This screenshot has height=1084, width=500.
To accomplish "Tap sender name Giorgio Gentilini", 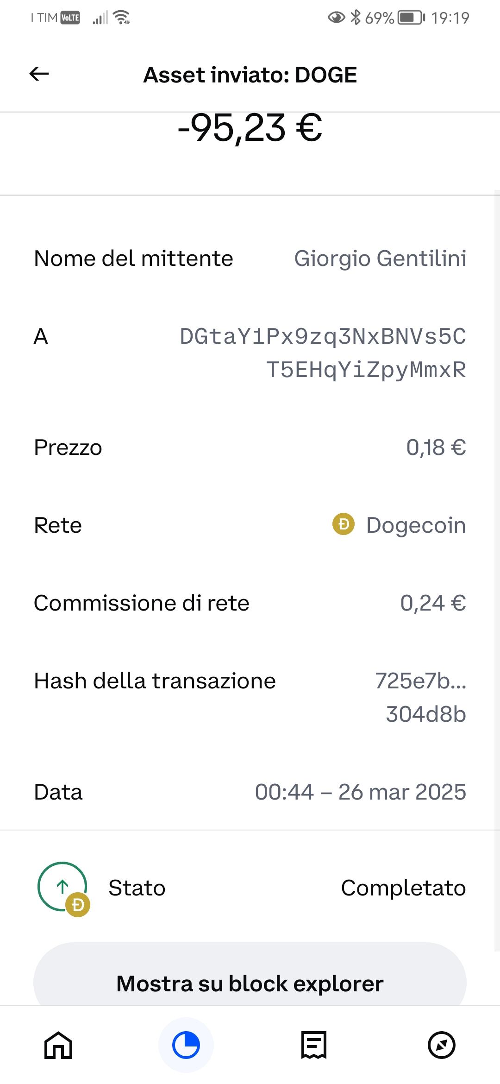I will click(380, 258).
